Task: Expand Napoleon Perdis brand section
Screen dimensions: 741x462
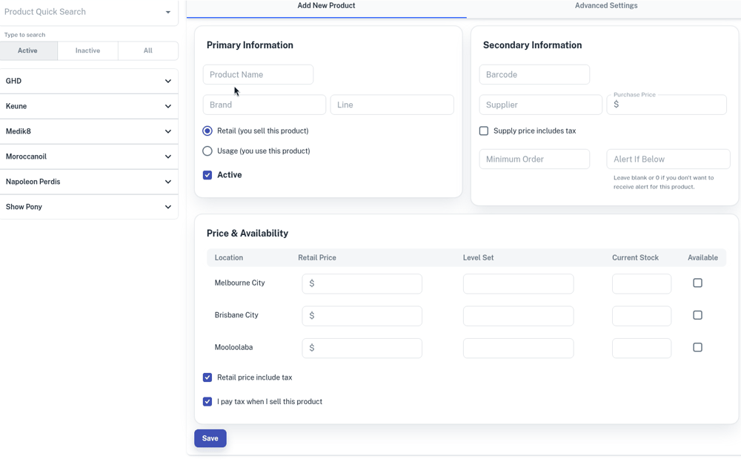Action: click(x=167, y=182)
